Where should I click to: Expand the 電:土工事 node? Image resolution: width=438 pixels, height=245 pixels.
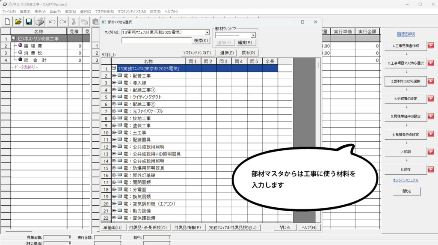(114, 132)
